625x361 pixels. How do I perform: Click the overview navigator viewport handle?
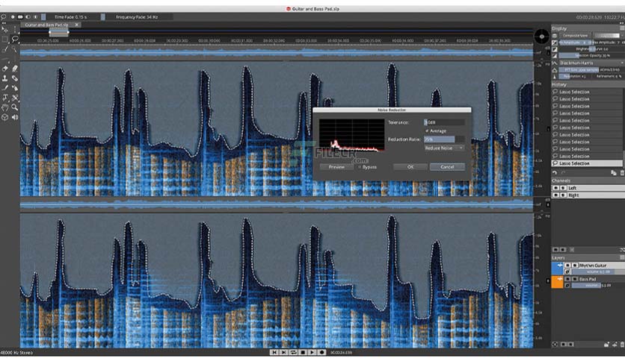pyautogui.click(x=58, y=33)
